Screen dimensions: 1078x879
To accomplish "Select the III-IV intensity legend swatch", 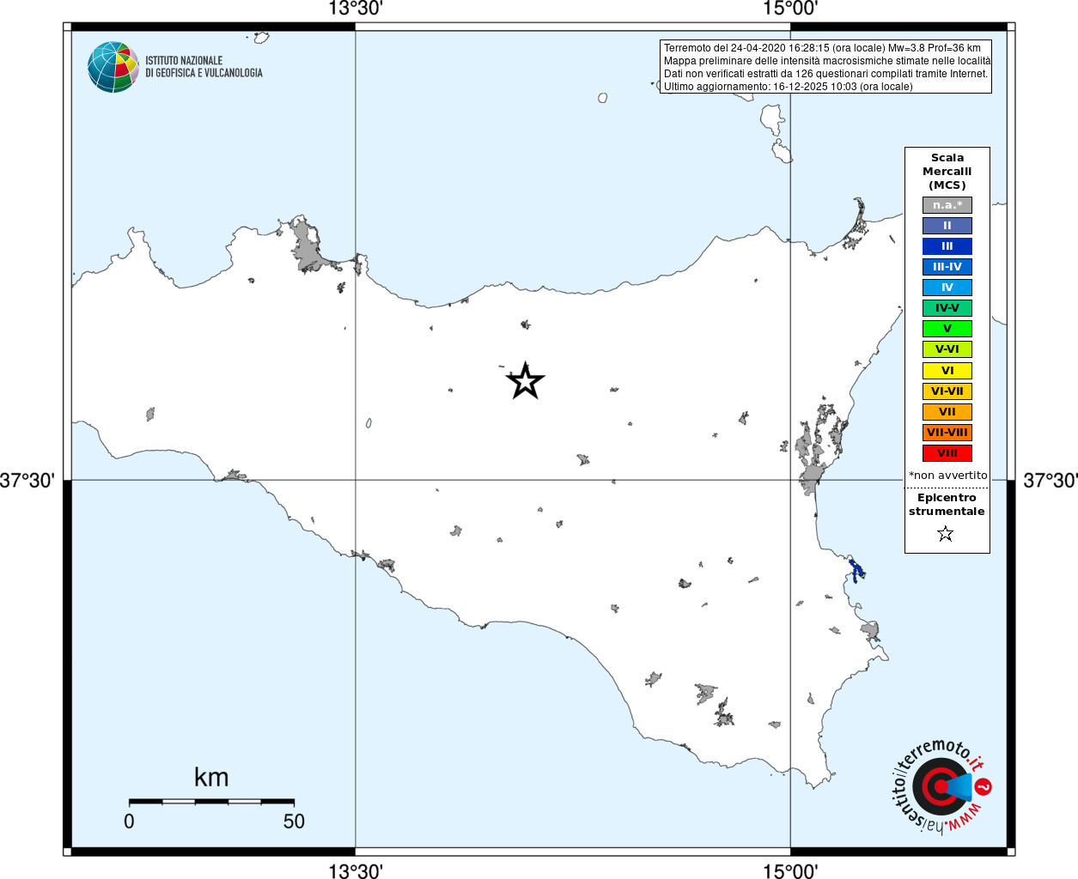I will (947, 267).
